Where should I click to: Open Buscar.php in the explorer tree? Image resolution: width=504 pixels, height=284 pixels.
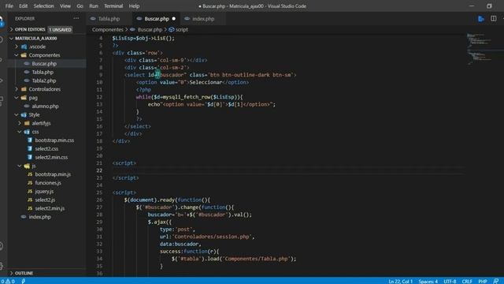44,63
